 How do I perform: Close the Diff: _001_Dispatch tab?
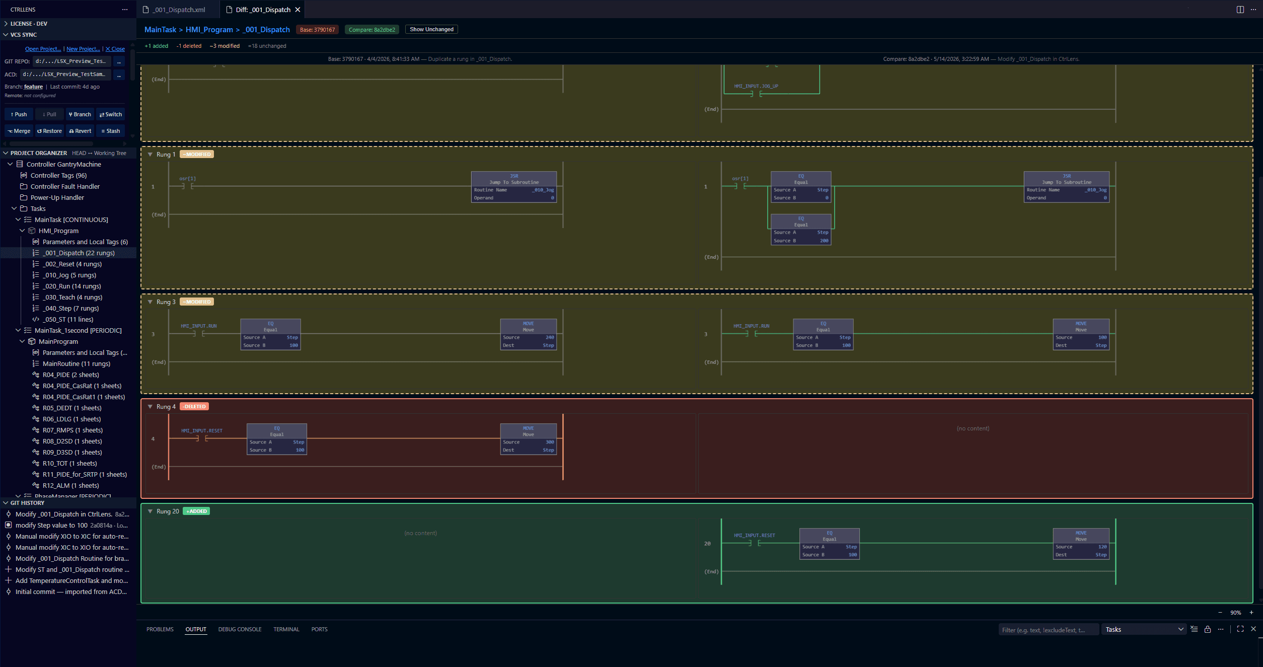click(298, 10)
